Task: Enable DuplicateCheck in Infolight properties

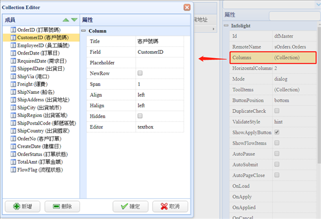Action: [277, 111]
